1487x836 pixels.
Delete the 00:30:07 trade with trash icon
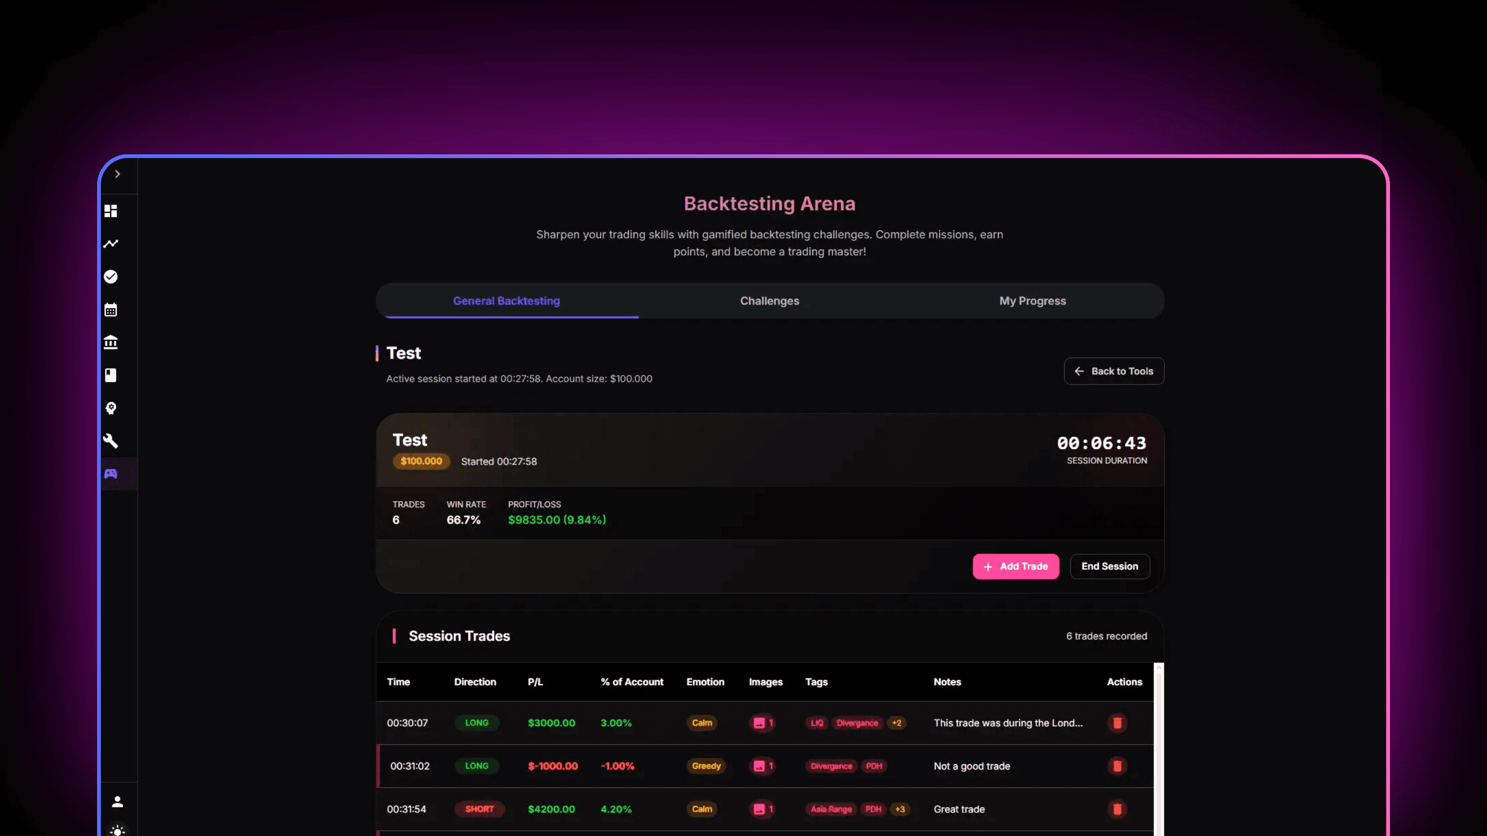pyautogui.click(x=1117, y=722)
